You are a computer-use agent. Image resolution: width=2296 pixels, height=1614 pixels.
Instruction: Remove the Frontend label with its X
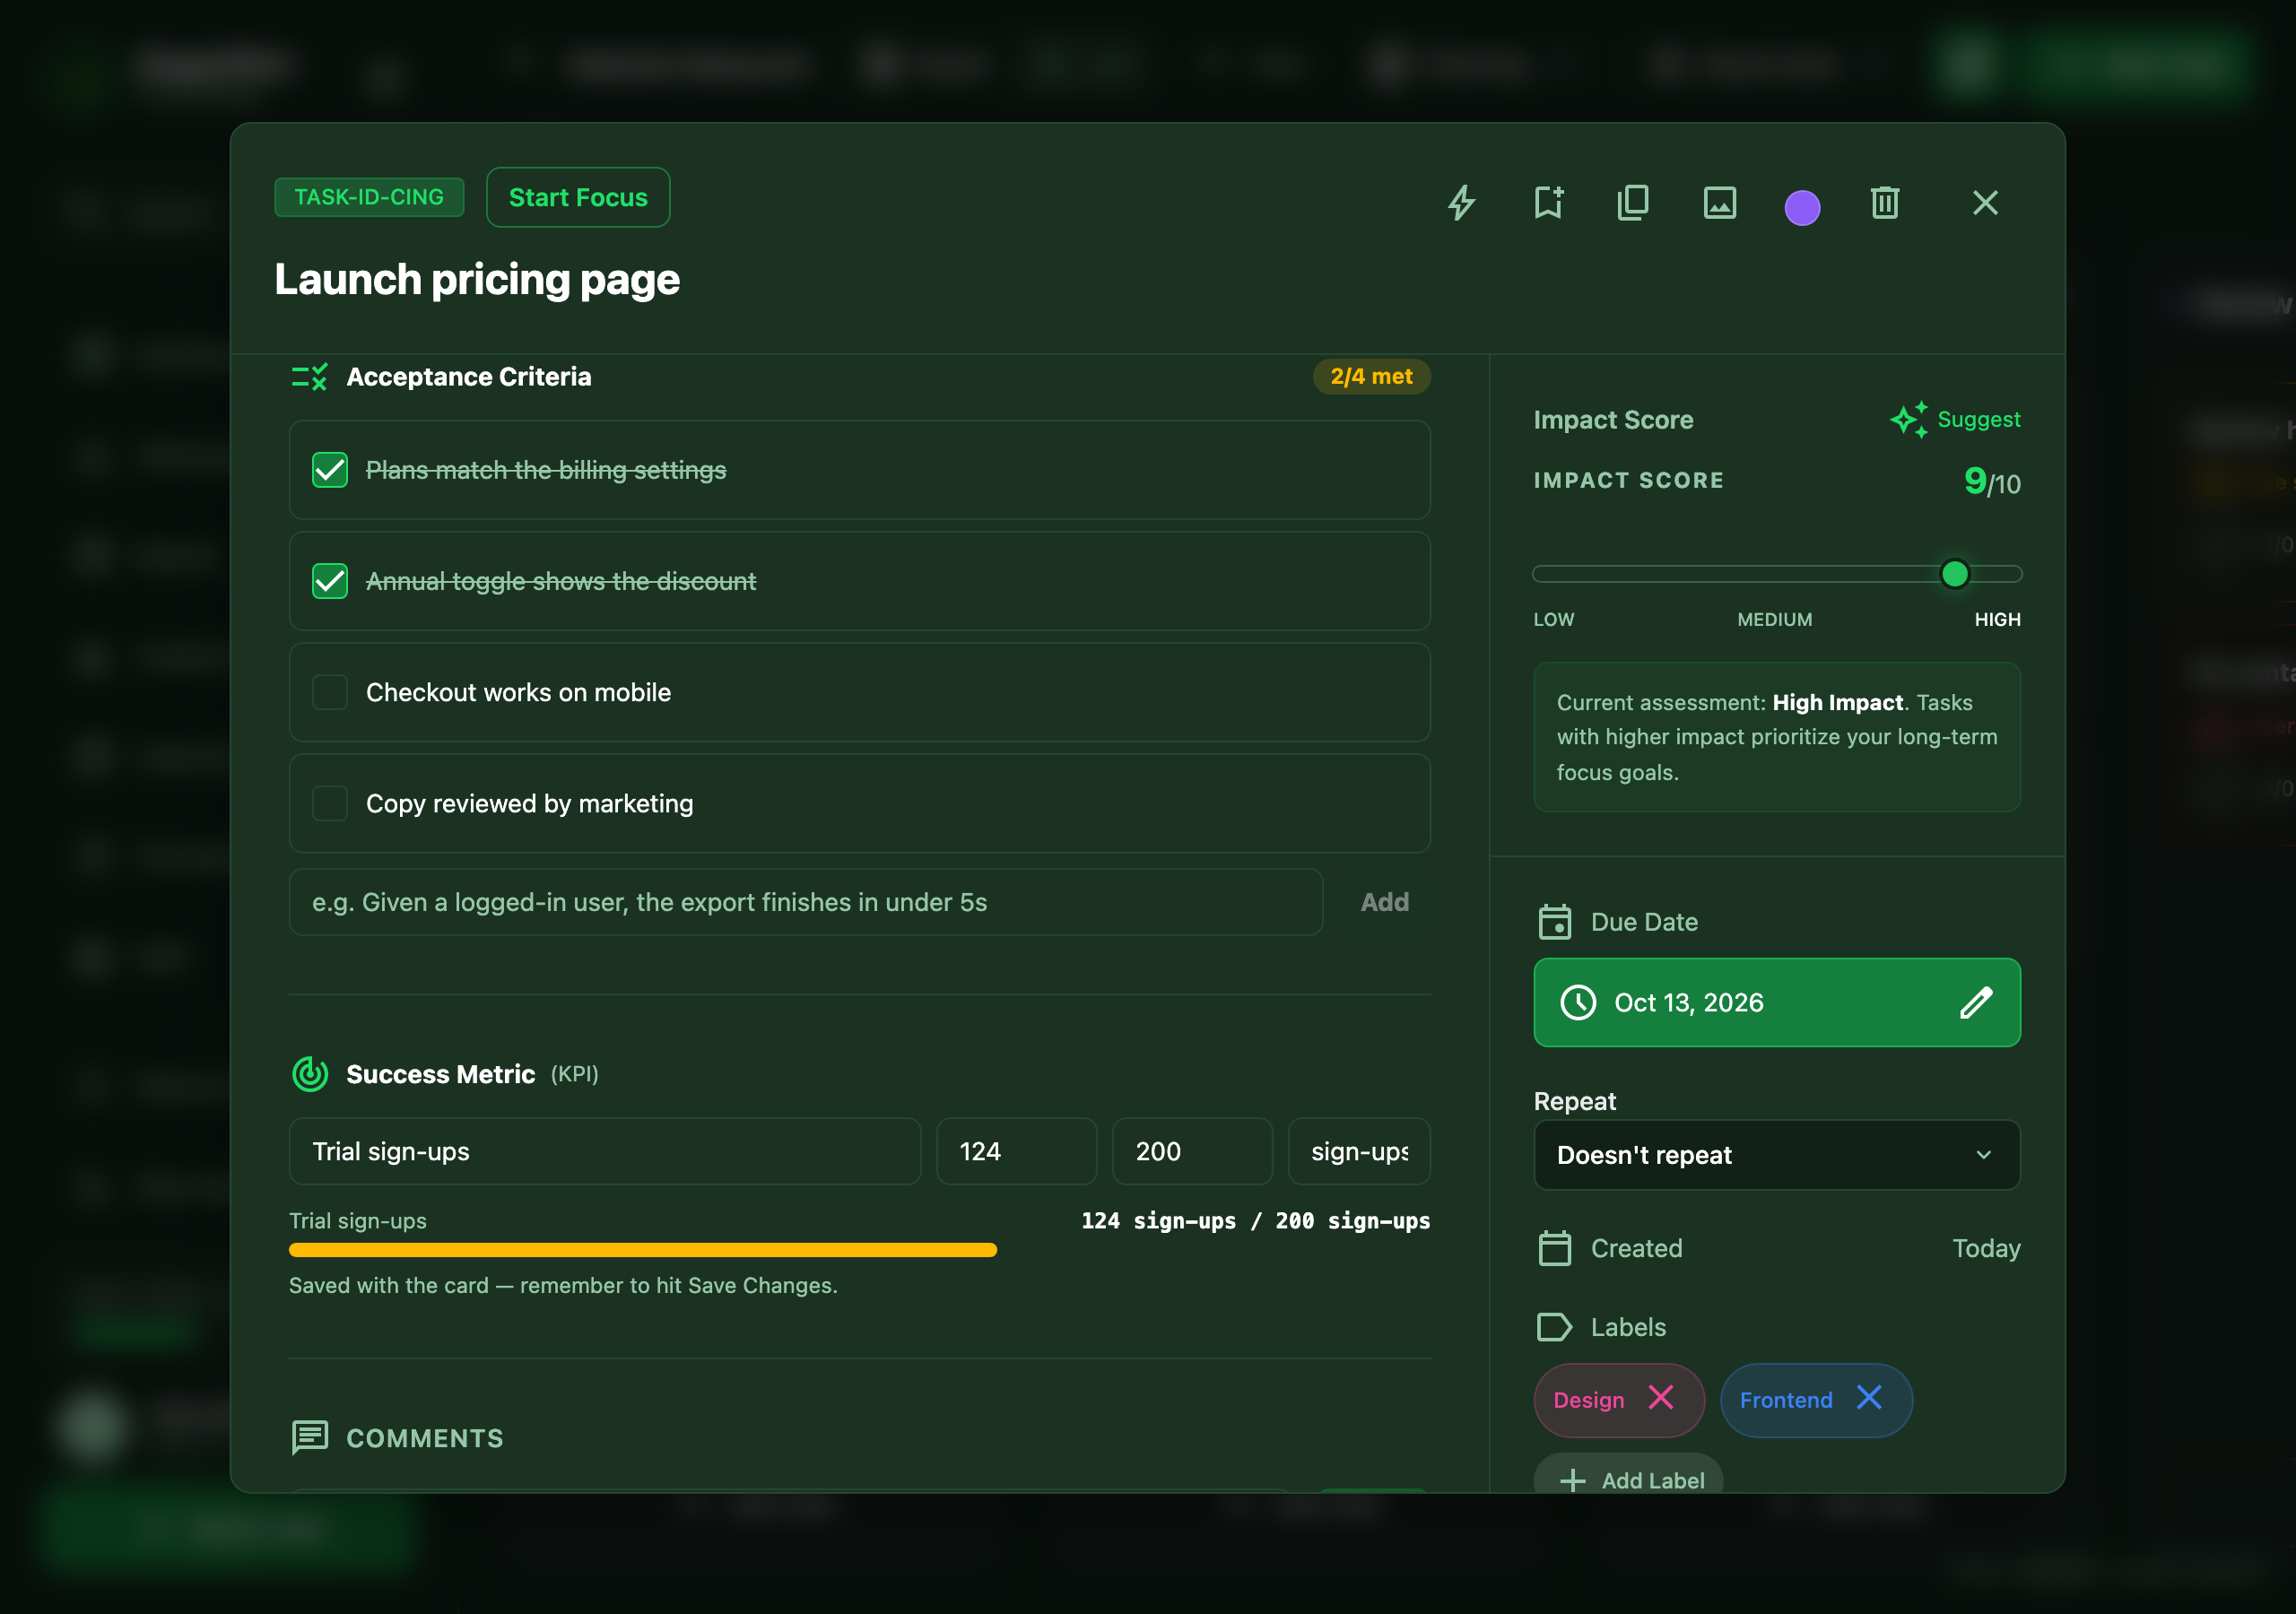coord(1869,1398)
